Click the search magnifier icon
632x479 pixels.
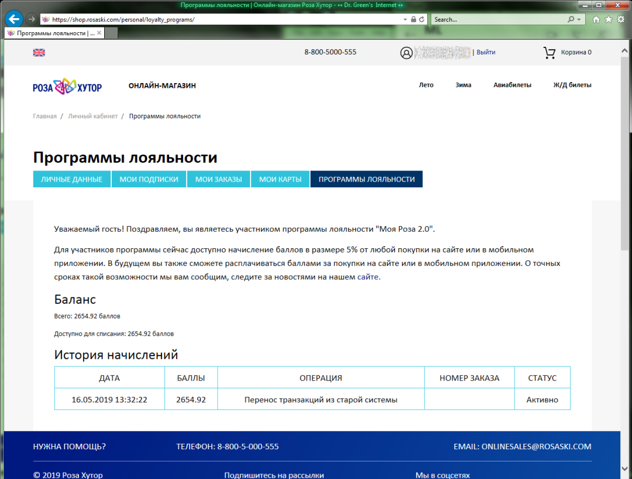click(x=571, y=19)
